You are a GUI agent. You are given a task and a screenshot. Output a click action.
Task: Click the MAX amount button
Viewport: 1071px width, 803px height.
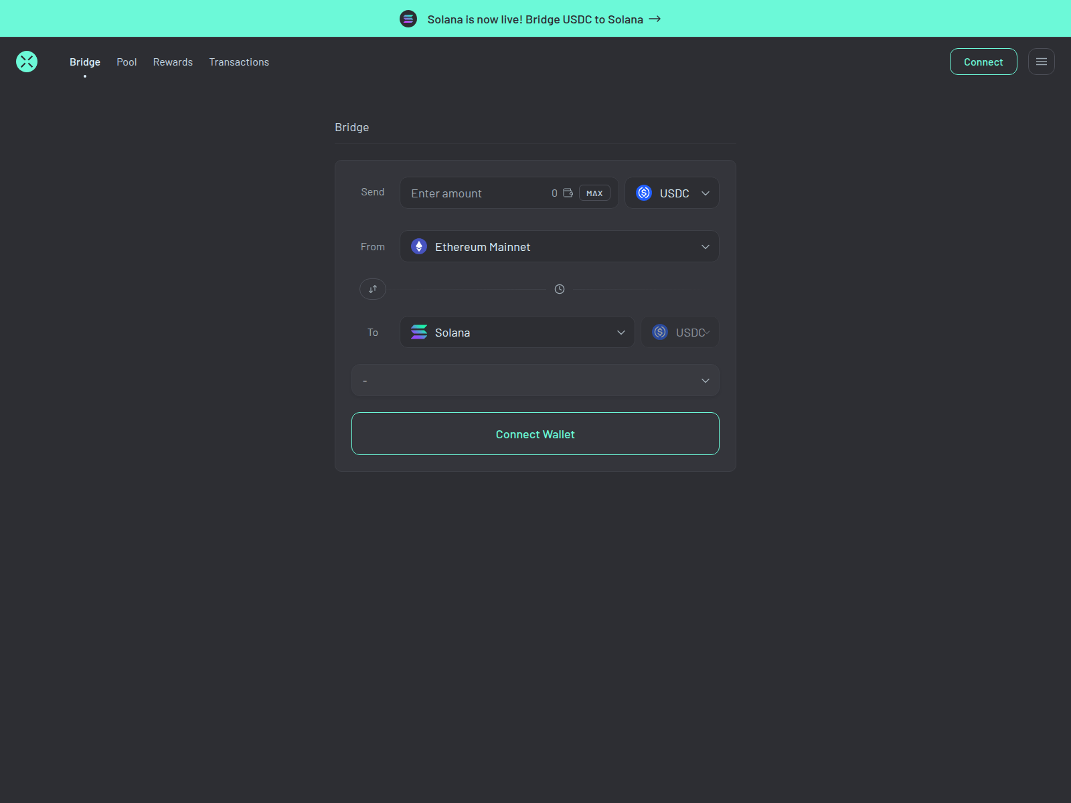coord(594,193)
